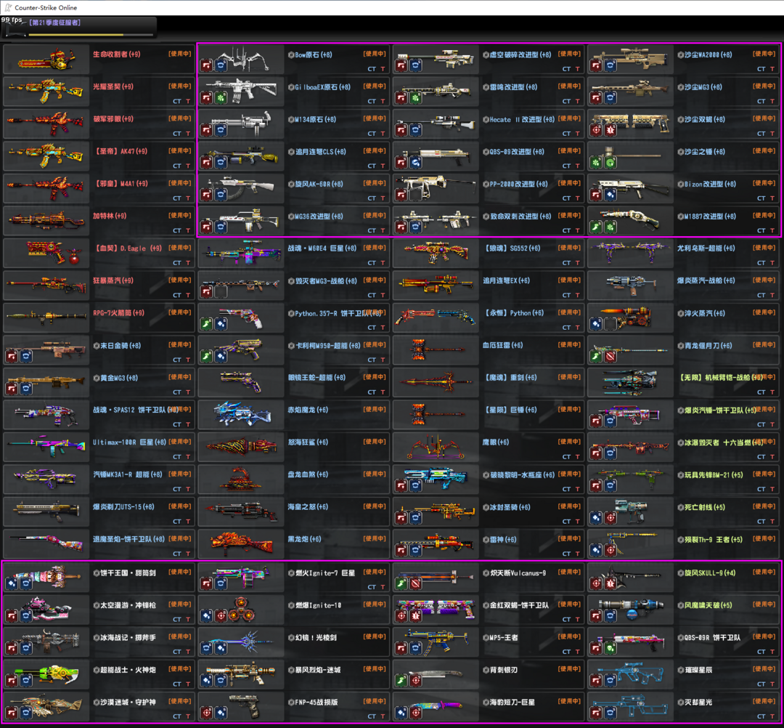Click the season progress bar at top

coord(91,35)
